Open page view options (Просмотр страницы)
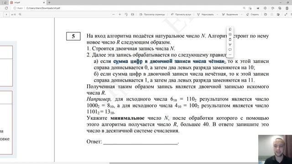Image resolution: width=292 pixels, height=164 pixels. coord(152,14)
